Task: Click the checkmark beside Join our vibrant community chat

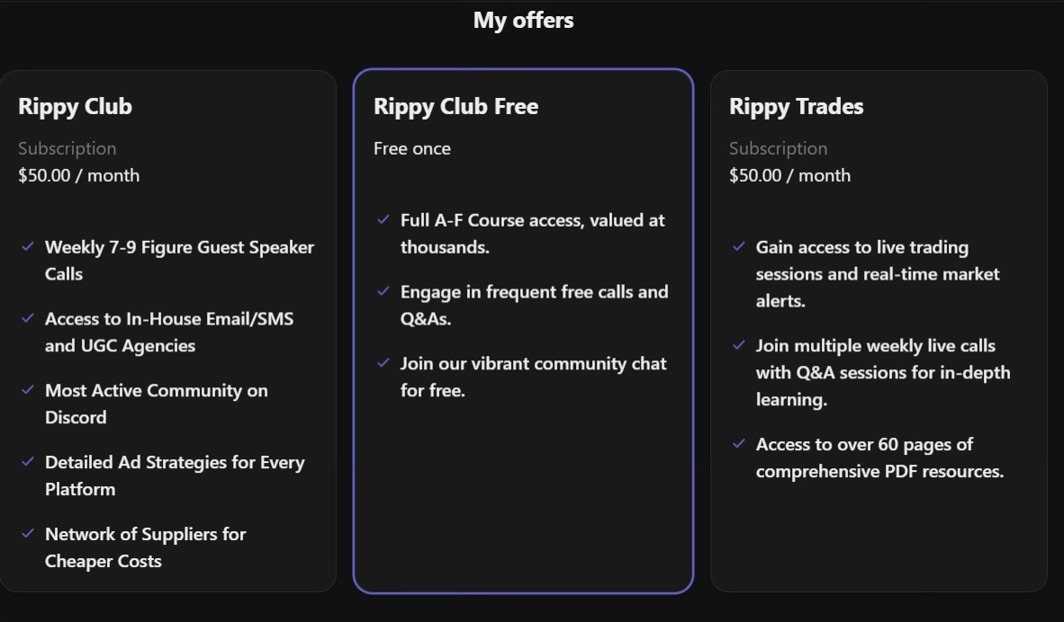Action: tap(382, 363)
